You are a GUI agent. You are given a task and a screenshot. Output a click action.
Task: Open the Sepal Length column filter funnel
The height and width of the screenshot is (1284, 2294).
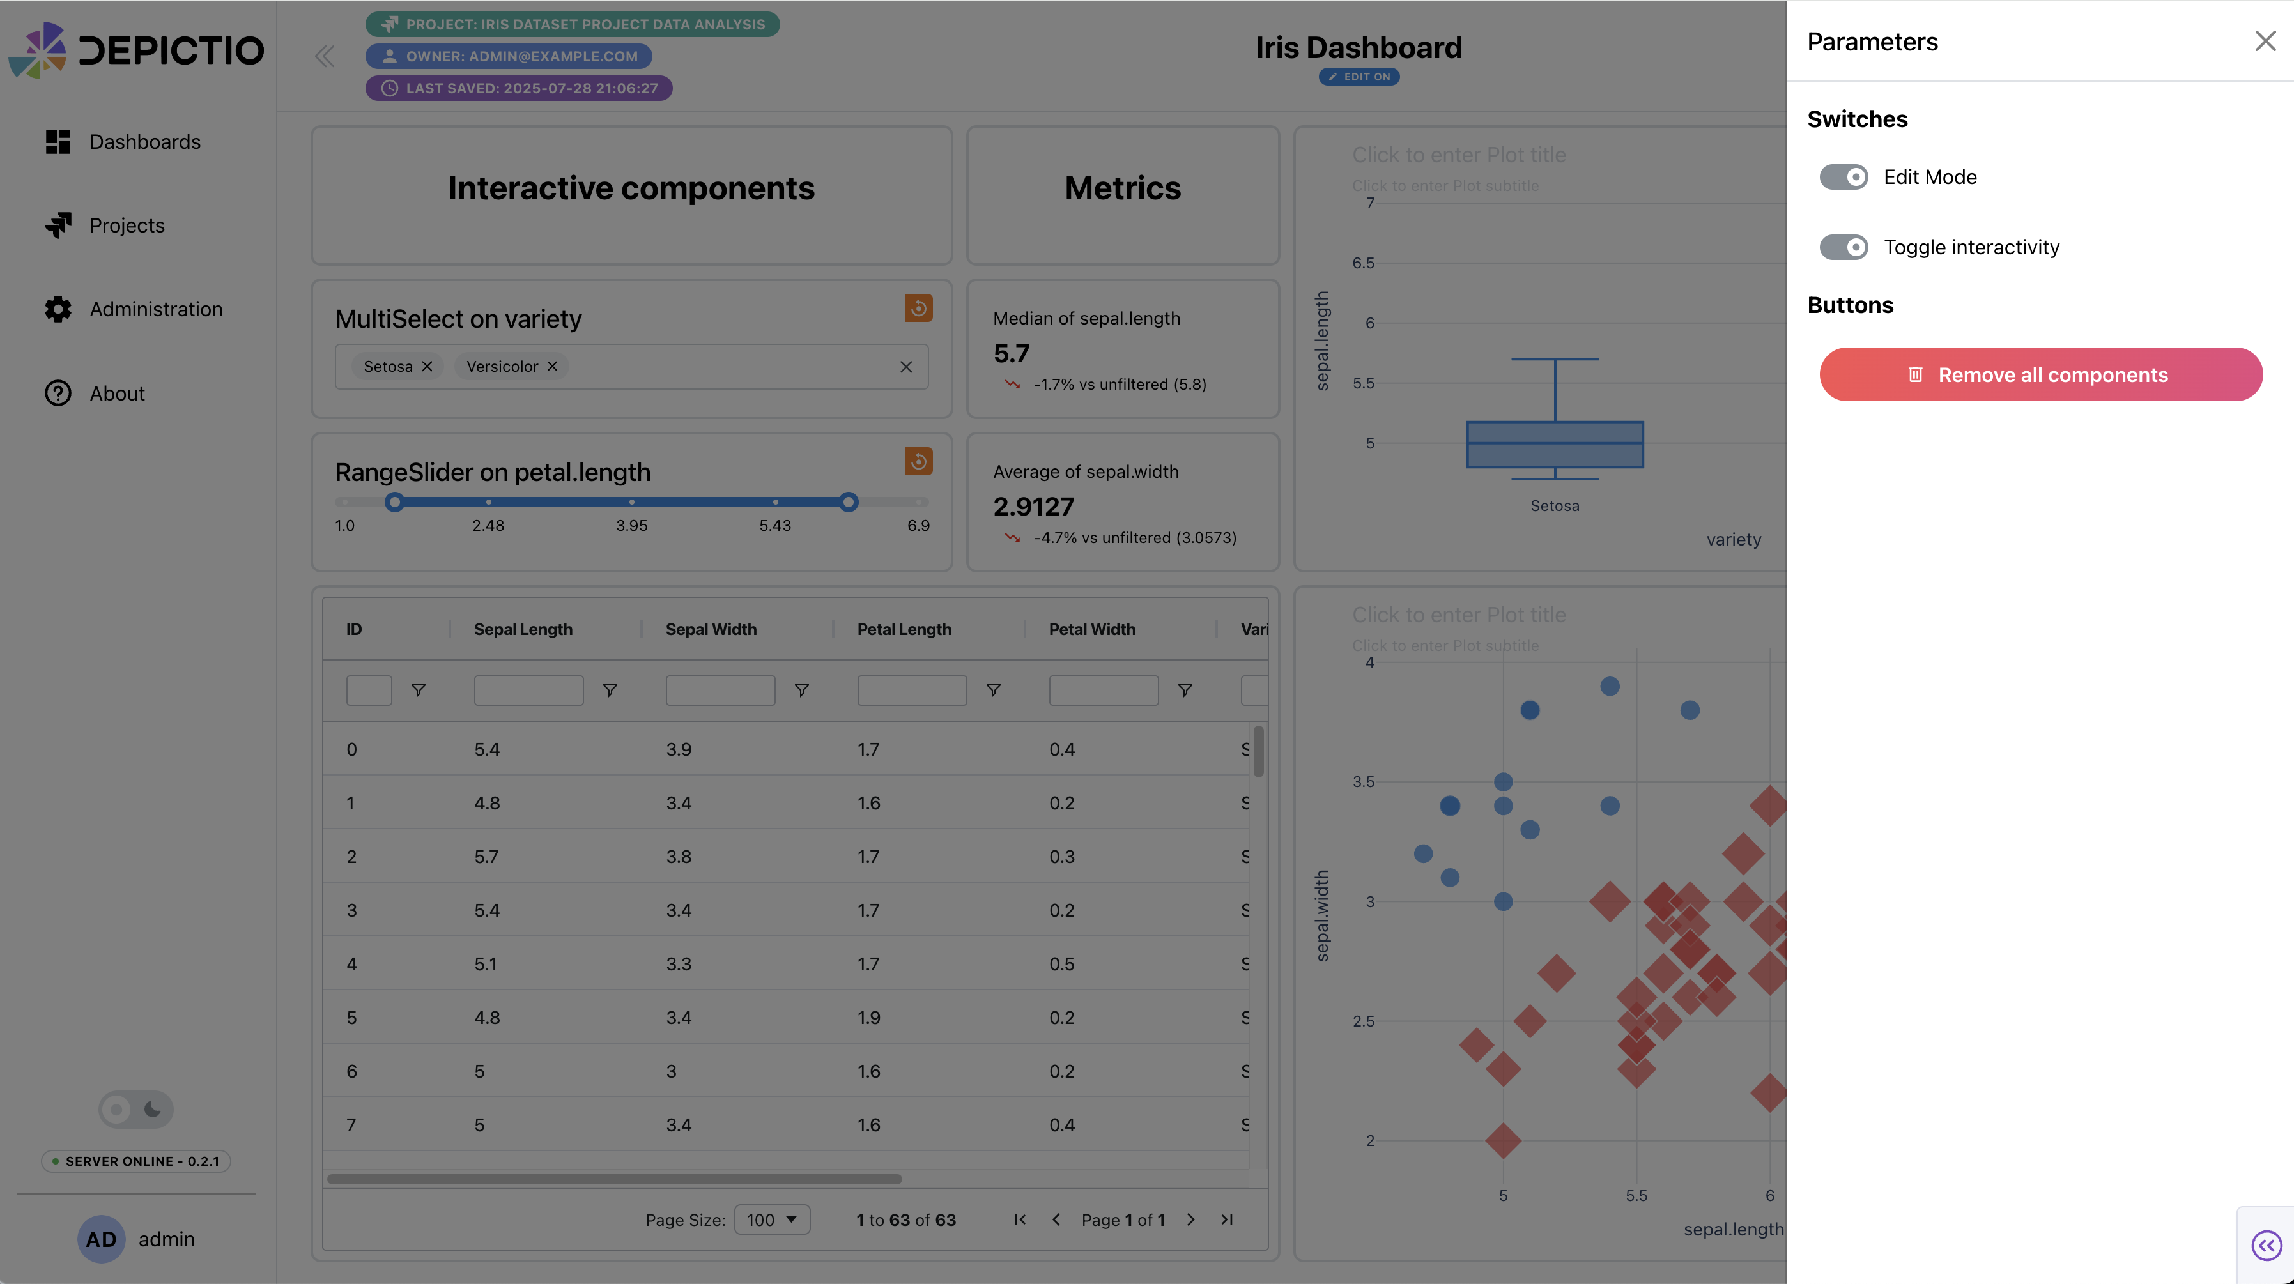(610, 690)
